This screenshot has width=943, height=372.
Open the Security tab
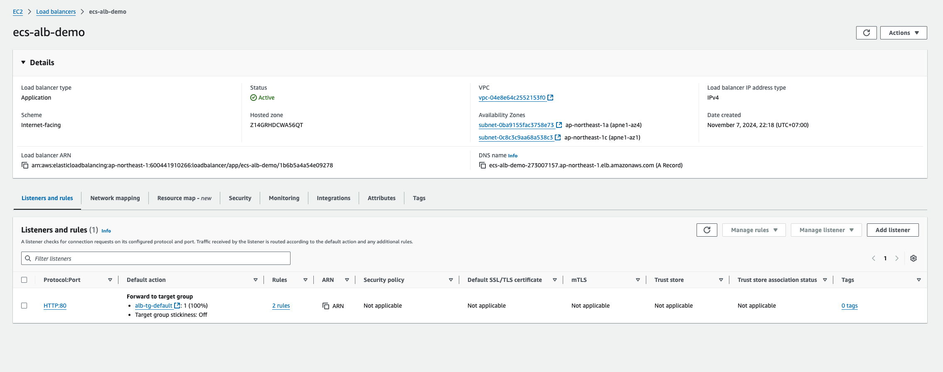[x=240, y=198]
